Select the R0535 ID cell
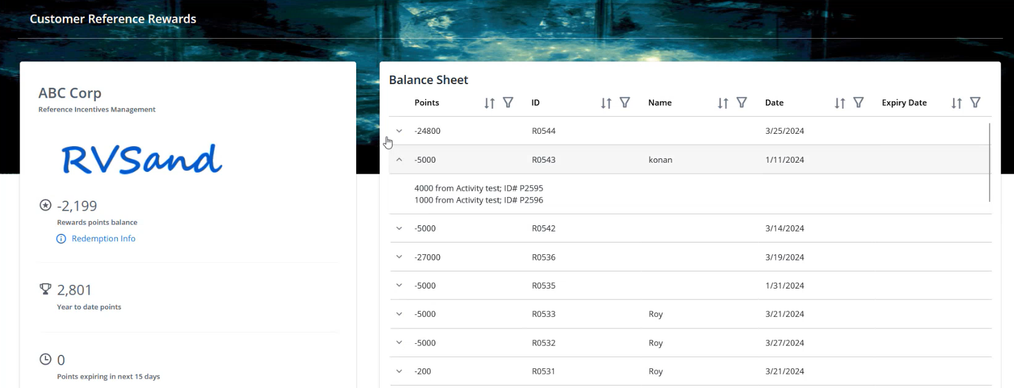Viewport: 1014px width, 388px height. pos(544,285)
